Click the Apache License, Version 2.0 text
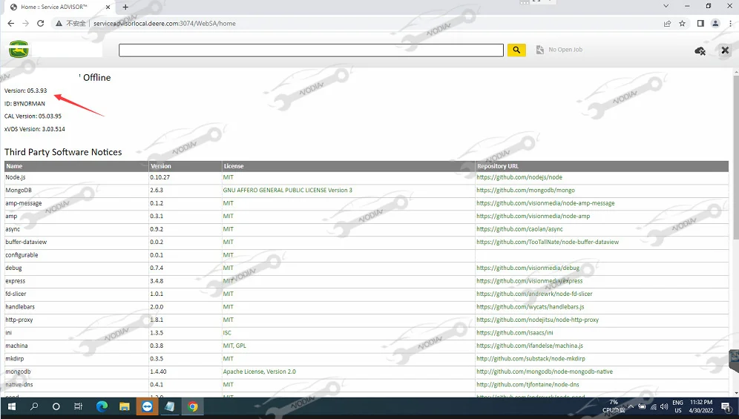 coord(259,372)
